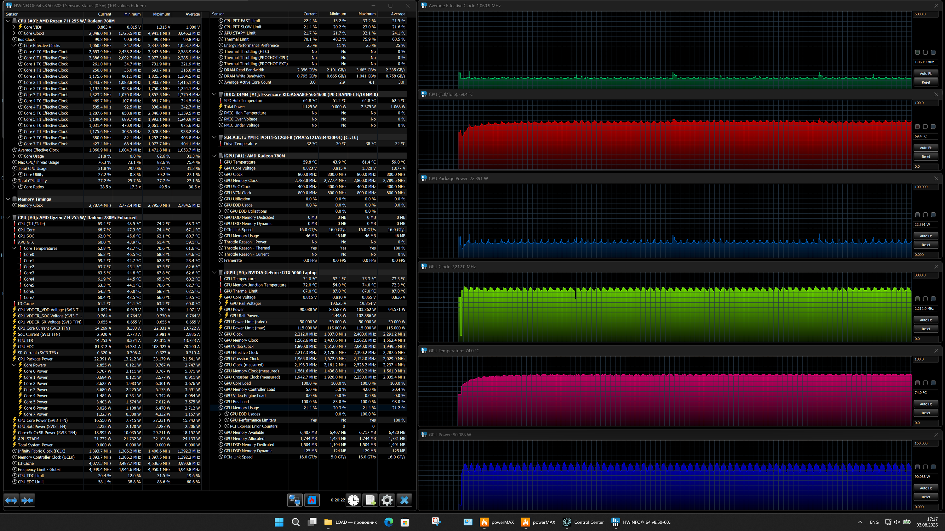Click the Sensor column header in the right pane

218,14
